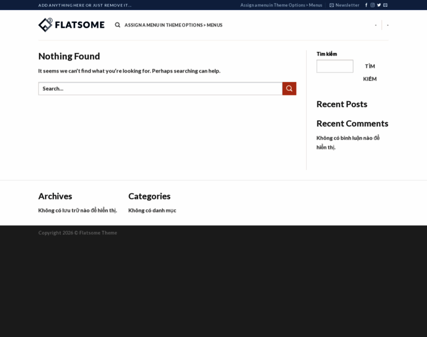Click the 'Categories' footer heading
This screenshot has height=337, width=427.
point(149,196)
